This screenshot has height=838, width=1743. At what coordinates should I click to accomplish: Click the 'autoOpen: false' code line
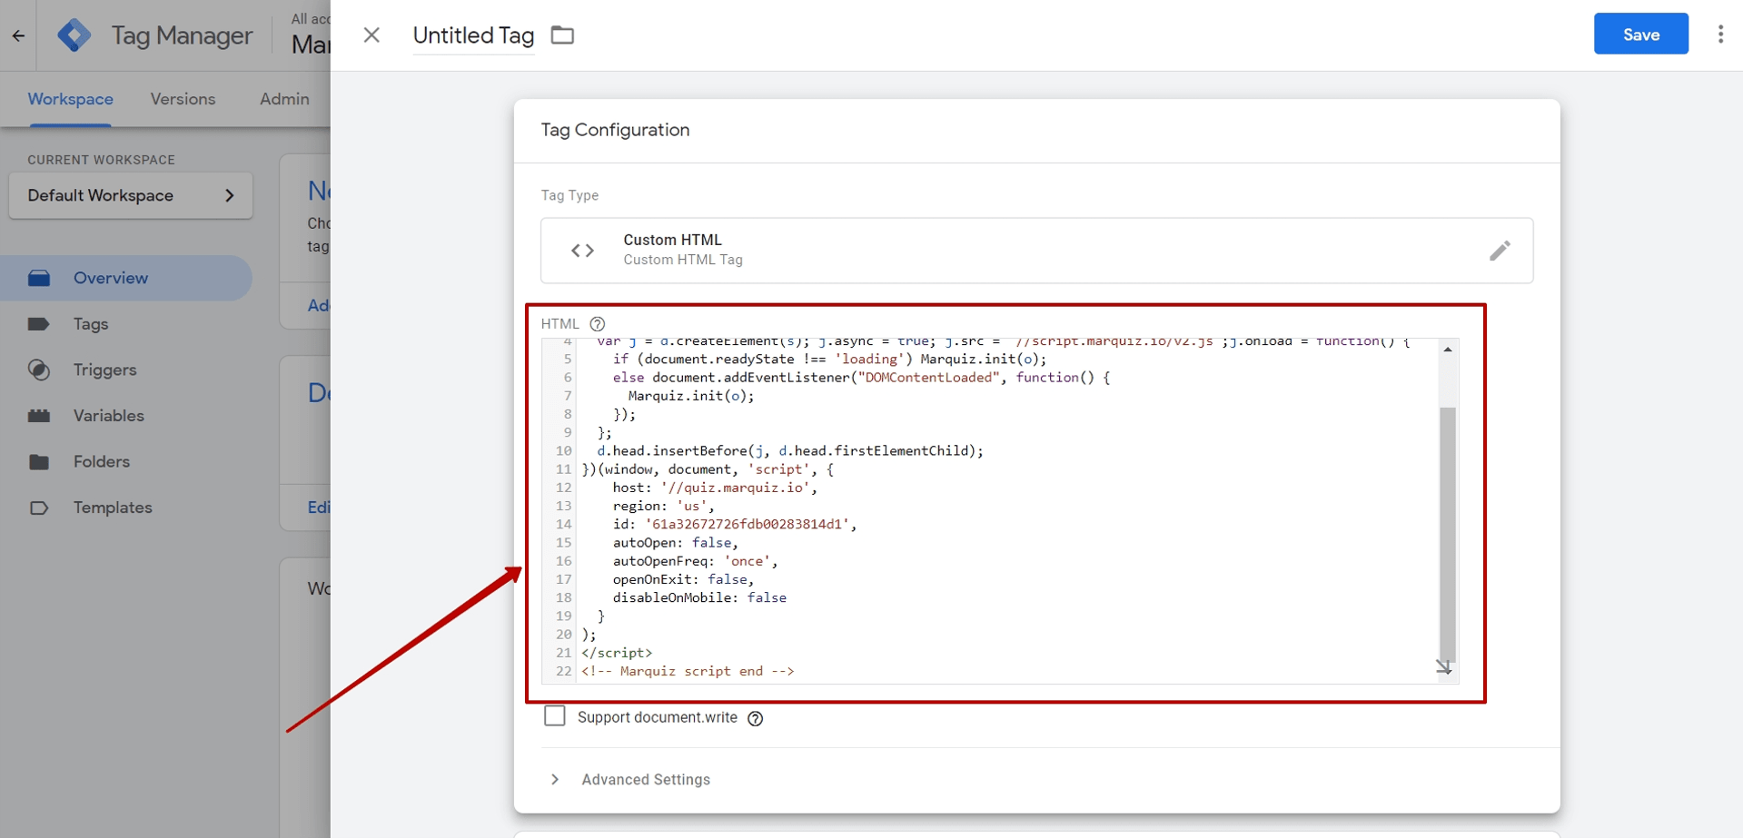676,542
